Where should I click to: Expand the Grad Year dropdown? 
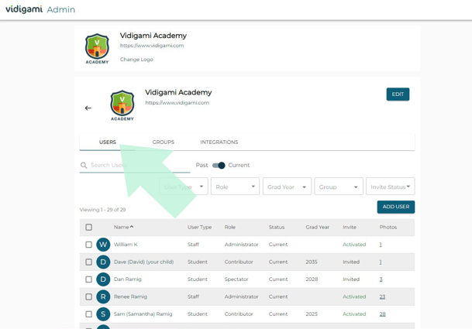click(x=287, y=187)
